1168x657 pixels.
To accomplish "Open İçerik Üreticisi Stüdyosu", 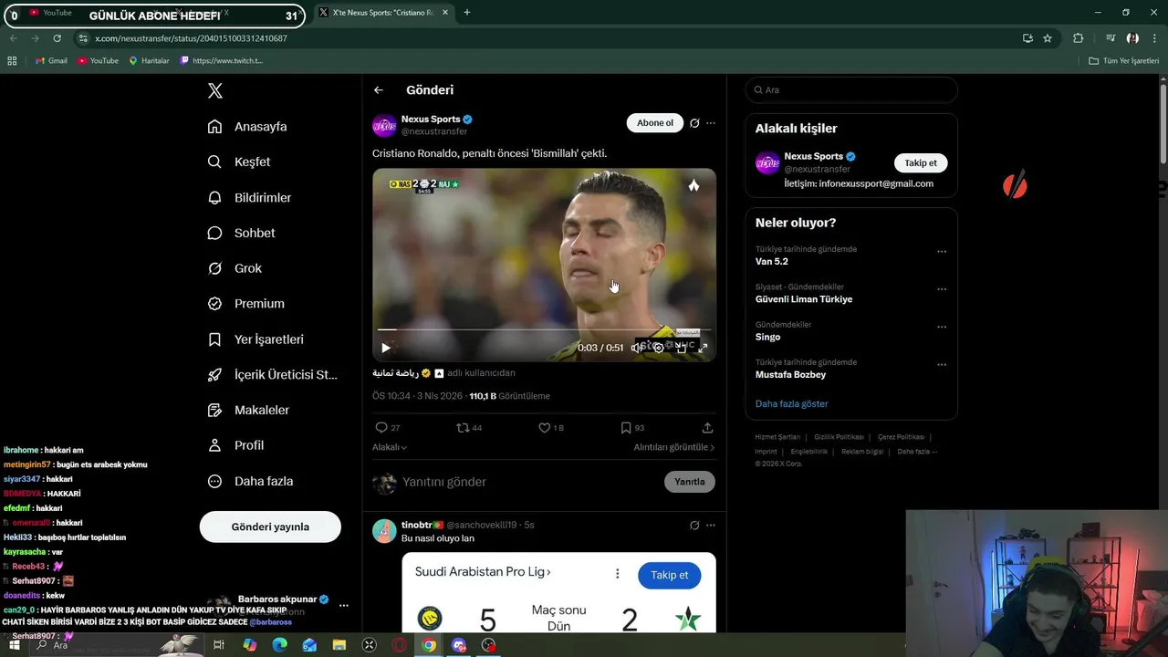I will (272, 375).
